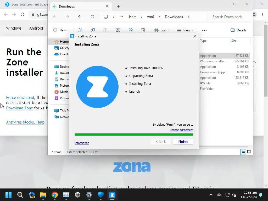Click Share icon in Explorer toolbar

(x=131, y=30)
